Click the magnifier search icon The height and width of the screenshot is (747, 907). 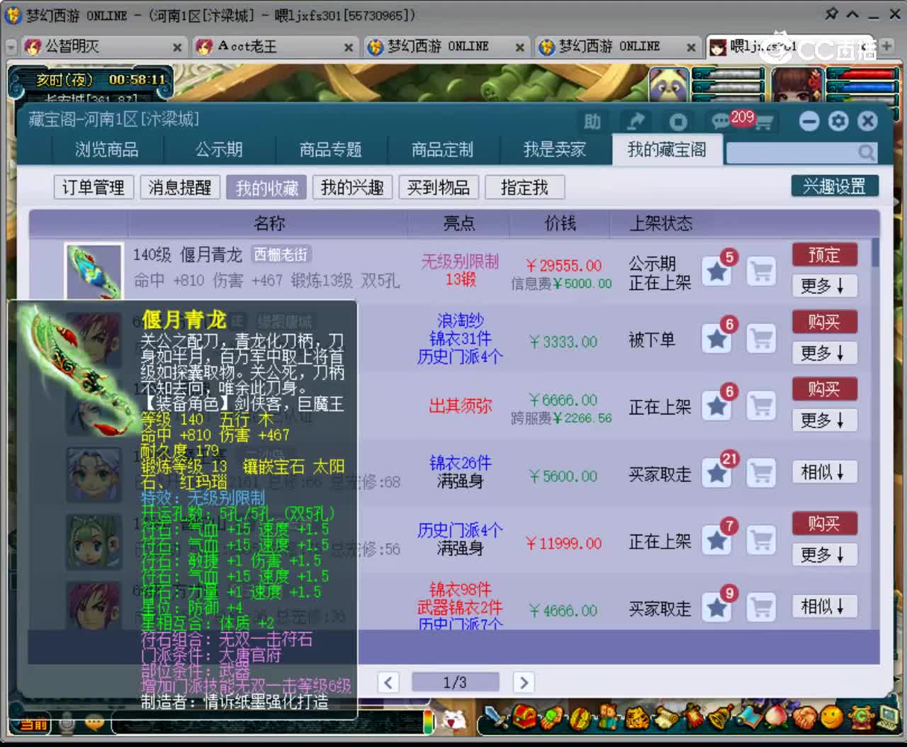pos(866,152)
